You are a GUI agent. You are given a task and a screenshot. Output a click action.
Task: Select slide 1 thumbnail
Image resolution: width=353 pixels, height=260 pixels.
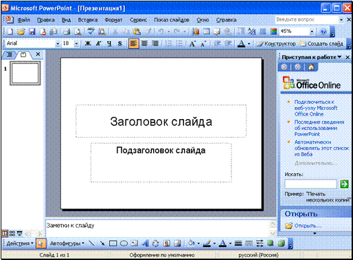(x=25, y=73)
